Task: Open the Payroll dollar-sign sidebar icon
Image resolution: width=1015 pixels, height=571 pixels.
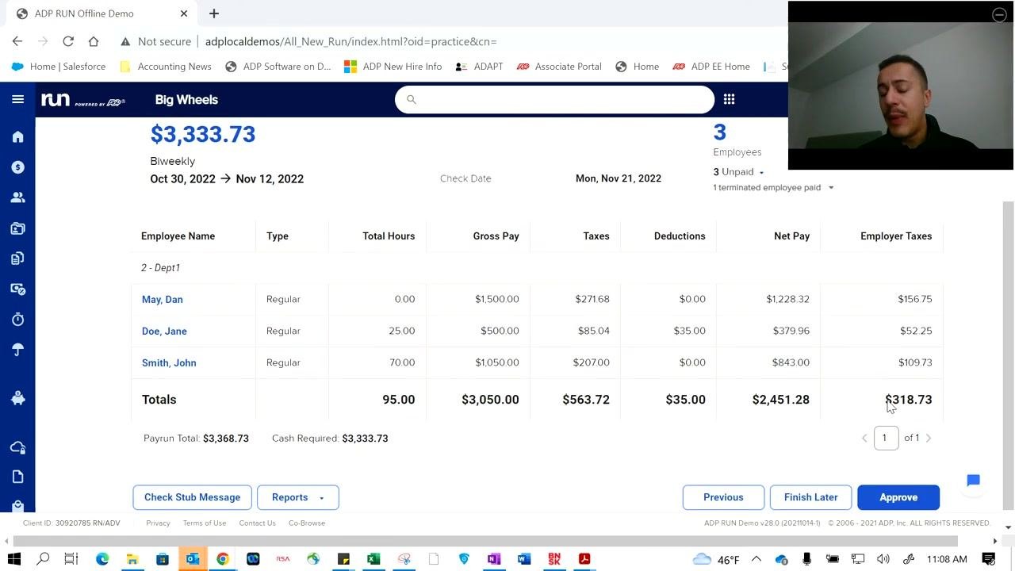Action: click(17, 167)
